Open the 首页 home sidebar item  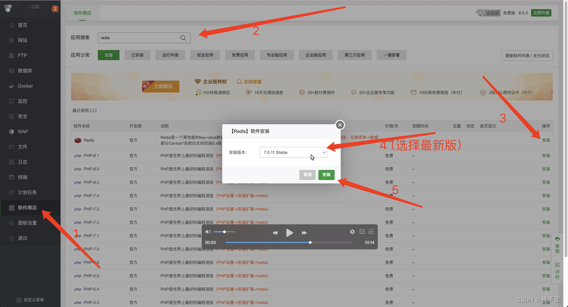point(22,25)
